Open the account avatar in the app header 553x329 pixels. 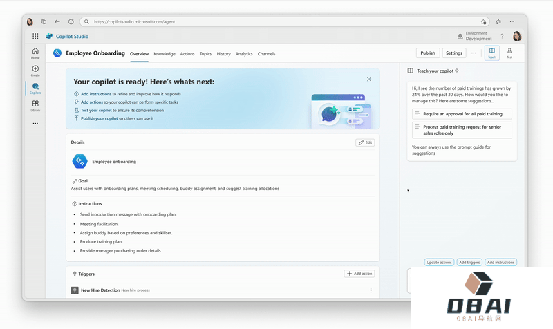(517, 36)
